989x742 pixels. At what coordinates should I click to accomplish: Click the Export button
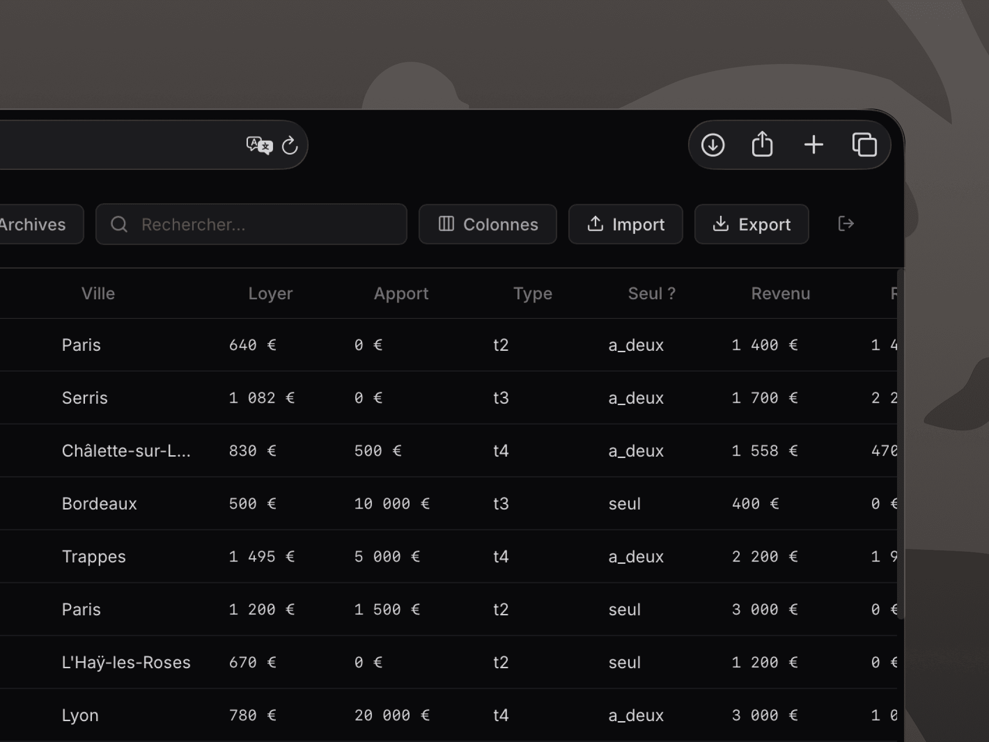(751, 224)
